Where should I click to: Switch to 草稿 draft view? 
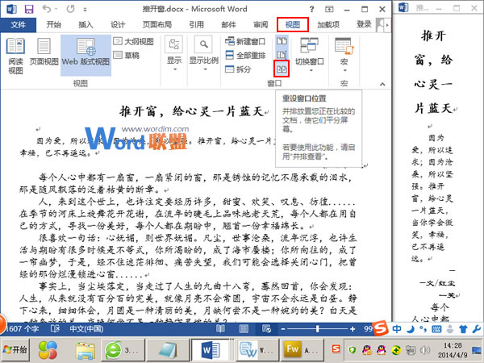[127, 55]
